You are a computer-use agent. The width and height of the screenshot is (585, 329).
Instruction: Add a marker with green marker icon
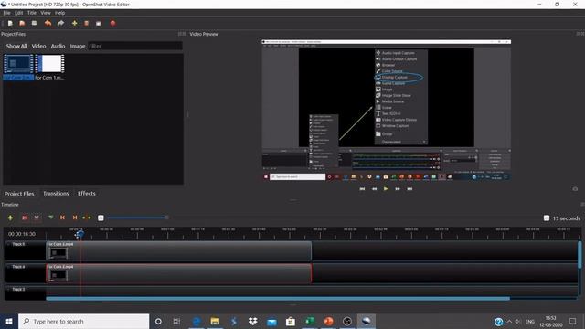point(51,218)
